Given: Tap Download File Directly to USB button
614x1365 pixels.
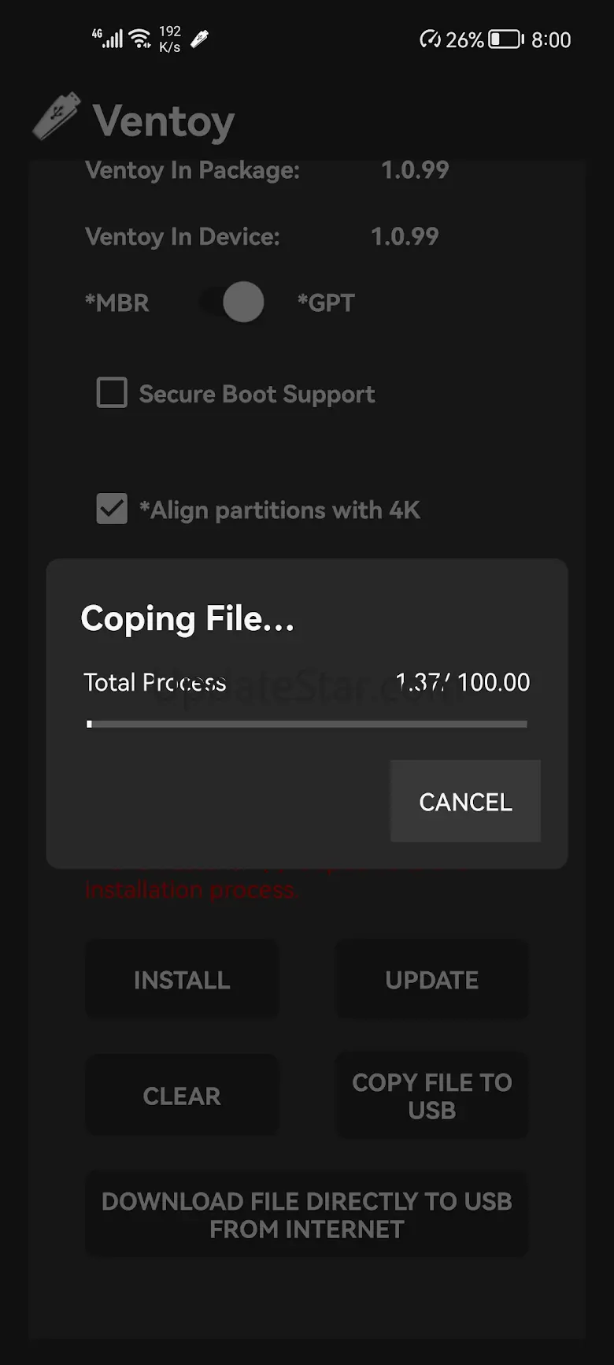Looking at the screenshot, I should pos(306,1215).
